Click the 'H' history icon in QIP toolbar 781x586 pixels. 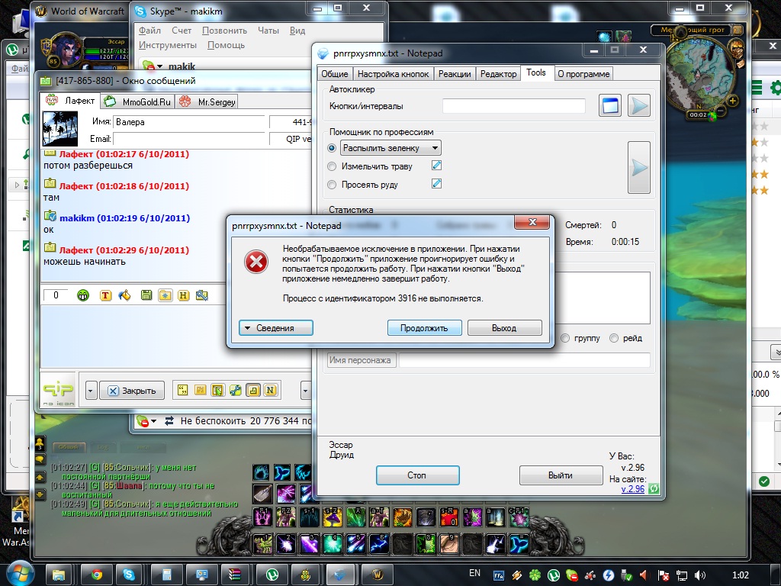(183, 295)
